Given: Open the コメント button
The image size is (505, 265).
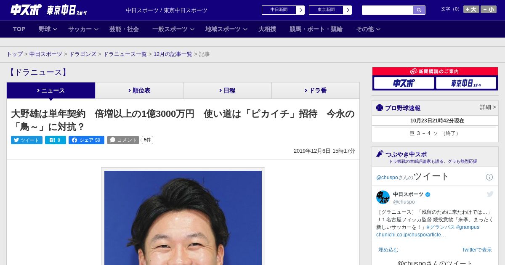Looking at the screenshot, I should pos(123,140).
